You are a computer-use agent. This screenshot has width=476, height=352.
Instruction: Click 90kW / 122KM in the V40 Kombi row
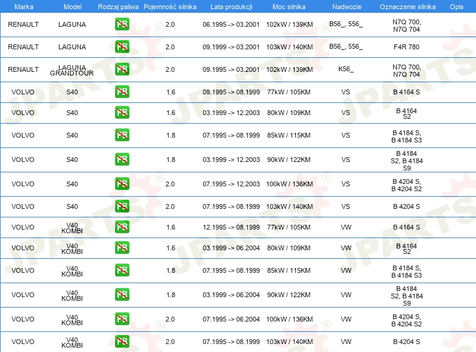289,295
